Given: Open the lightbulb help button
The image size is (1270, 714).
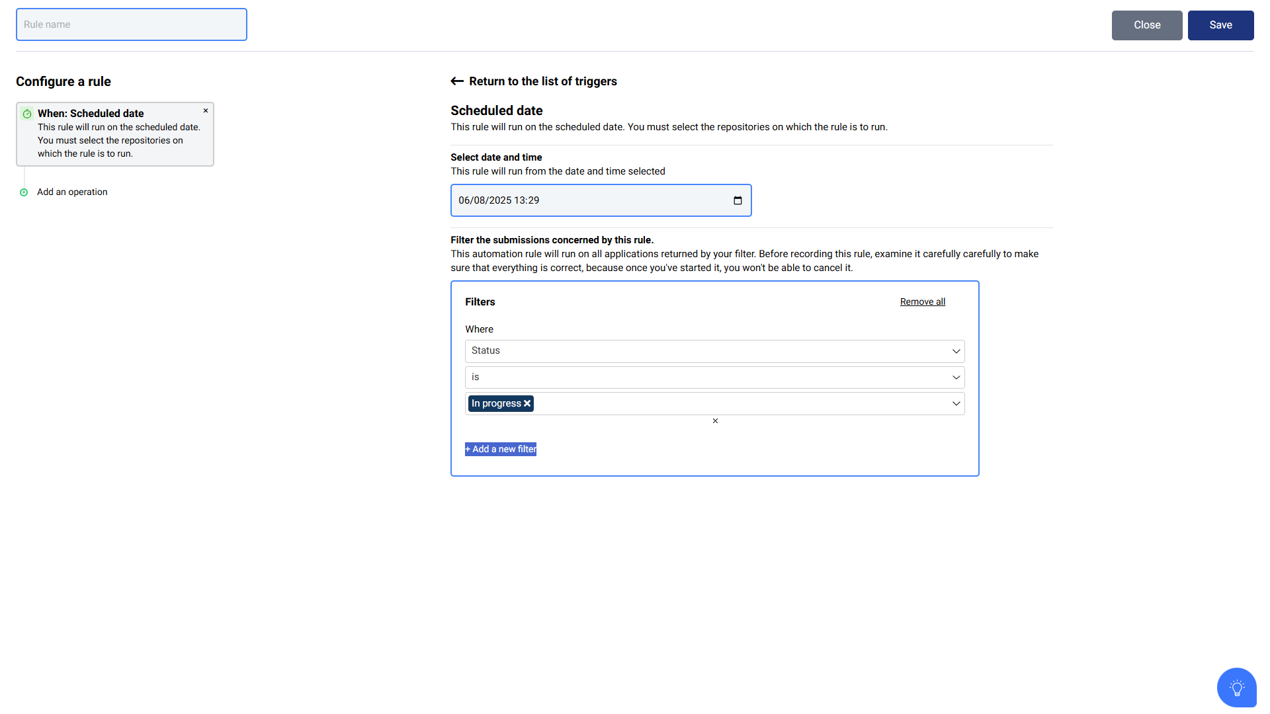Looking at the screenshot, I should click(x=1236, y=688).
